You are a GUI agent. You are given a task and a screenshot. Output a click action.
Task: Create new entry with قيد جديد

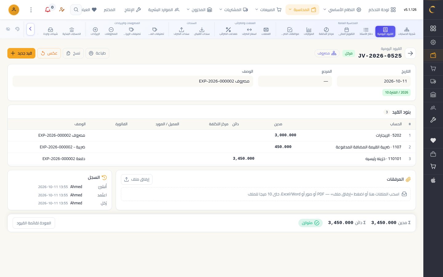[22, 53]
